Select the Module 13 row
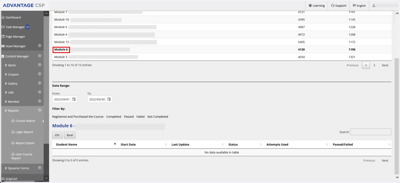400x183 pixels. 222,42
